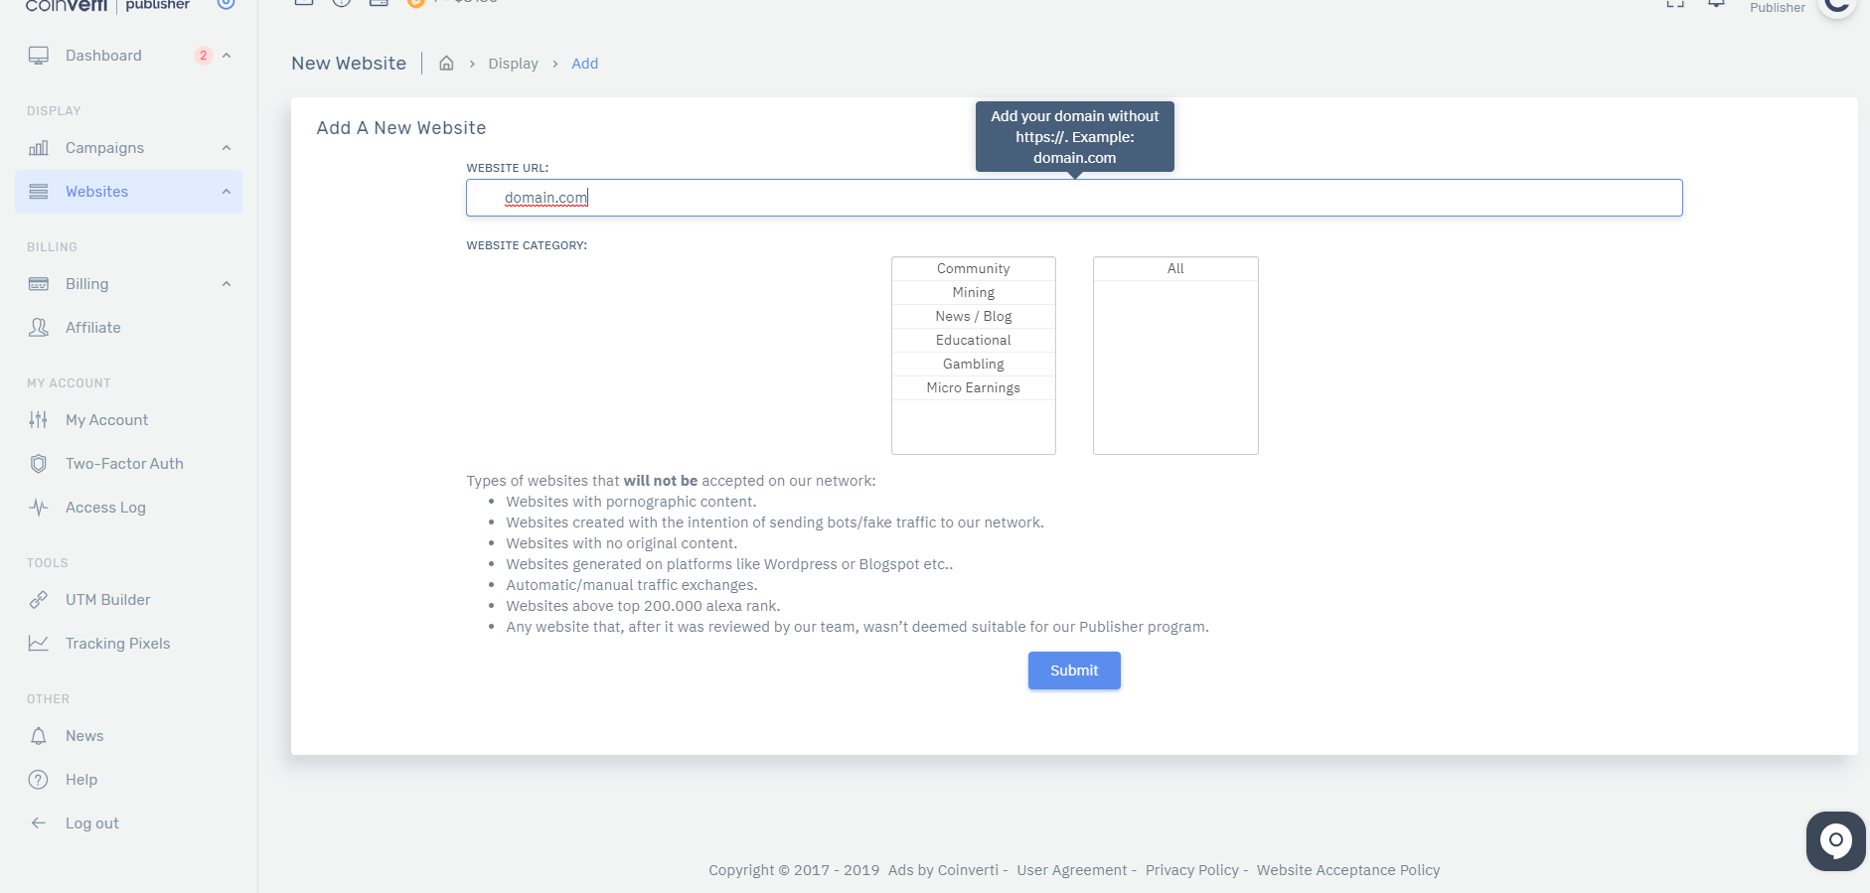The image size is (1870, 893).
Task: Open the Dashboard monitor icon
Action: (x=39, y=56)
